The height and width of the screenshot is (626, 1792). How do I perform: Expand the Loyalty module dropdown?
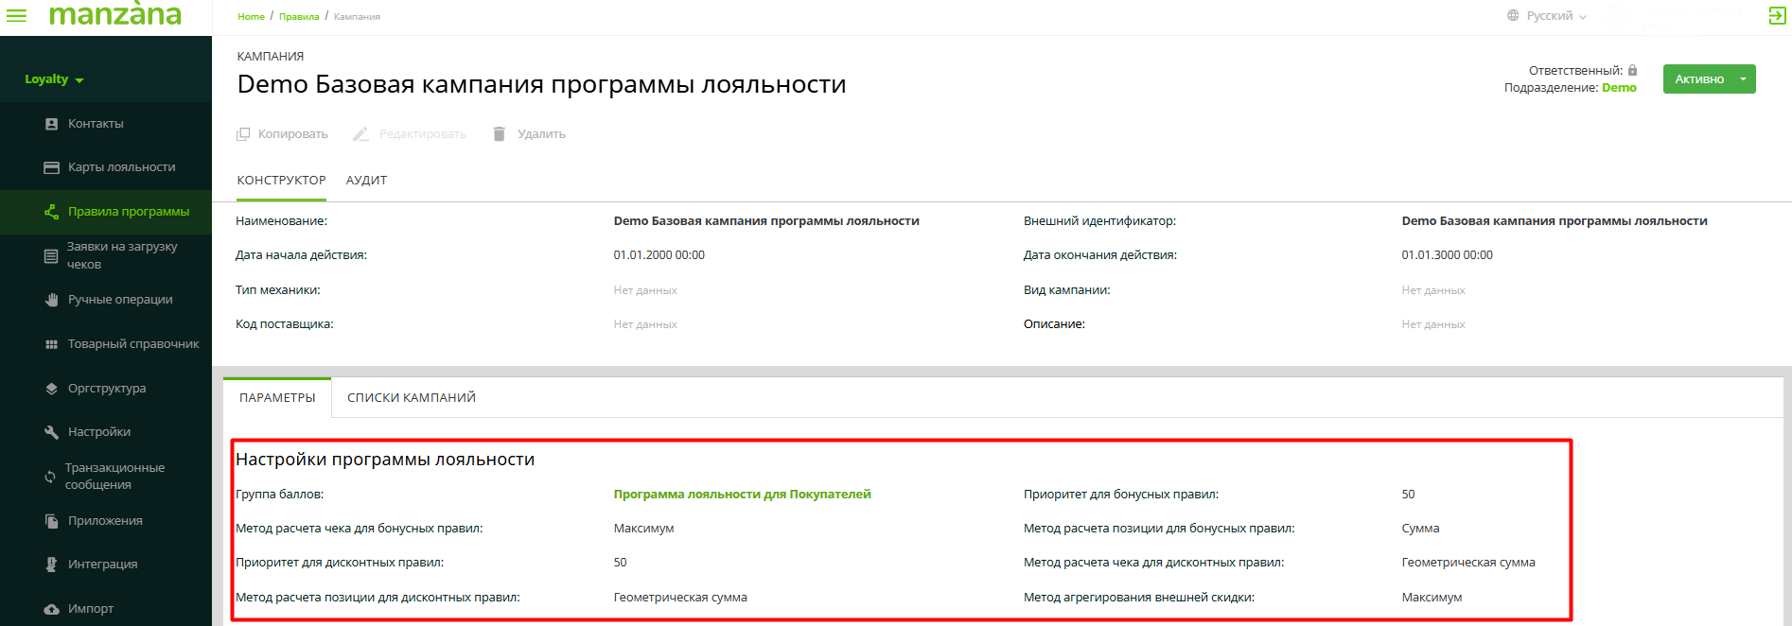click(x=54, y=79)
